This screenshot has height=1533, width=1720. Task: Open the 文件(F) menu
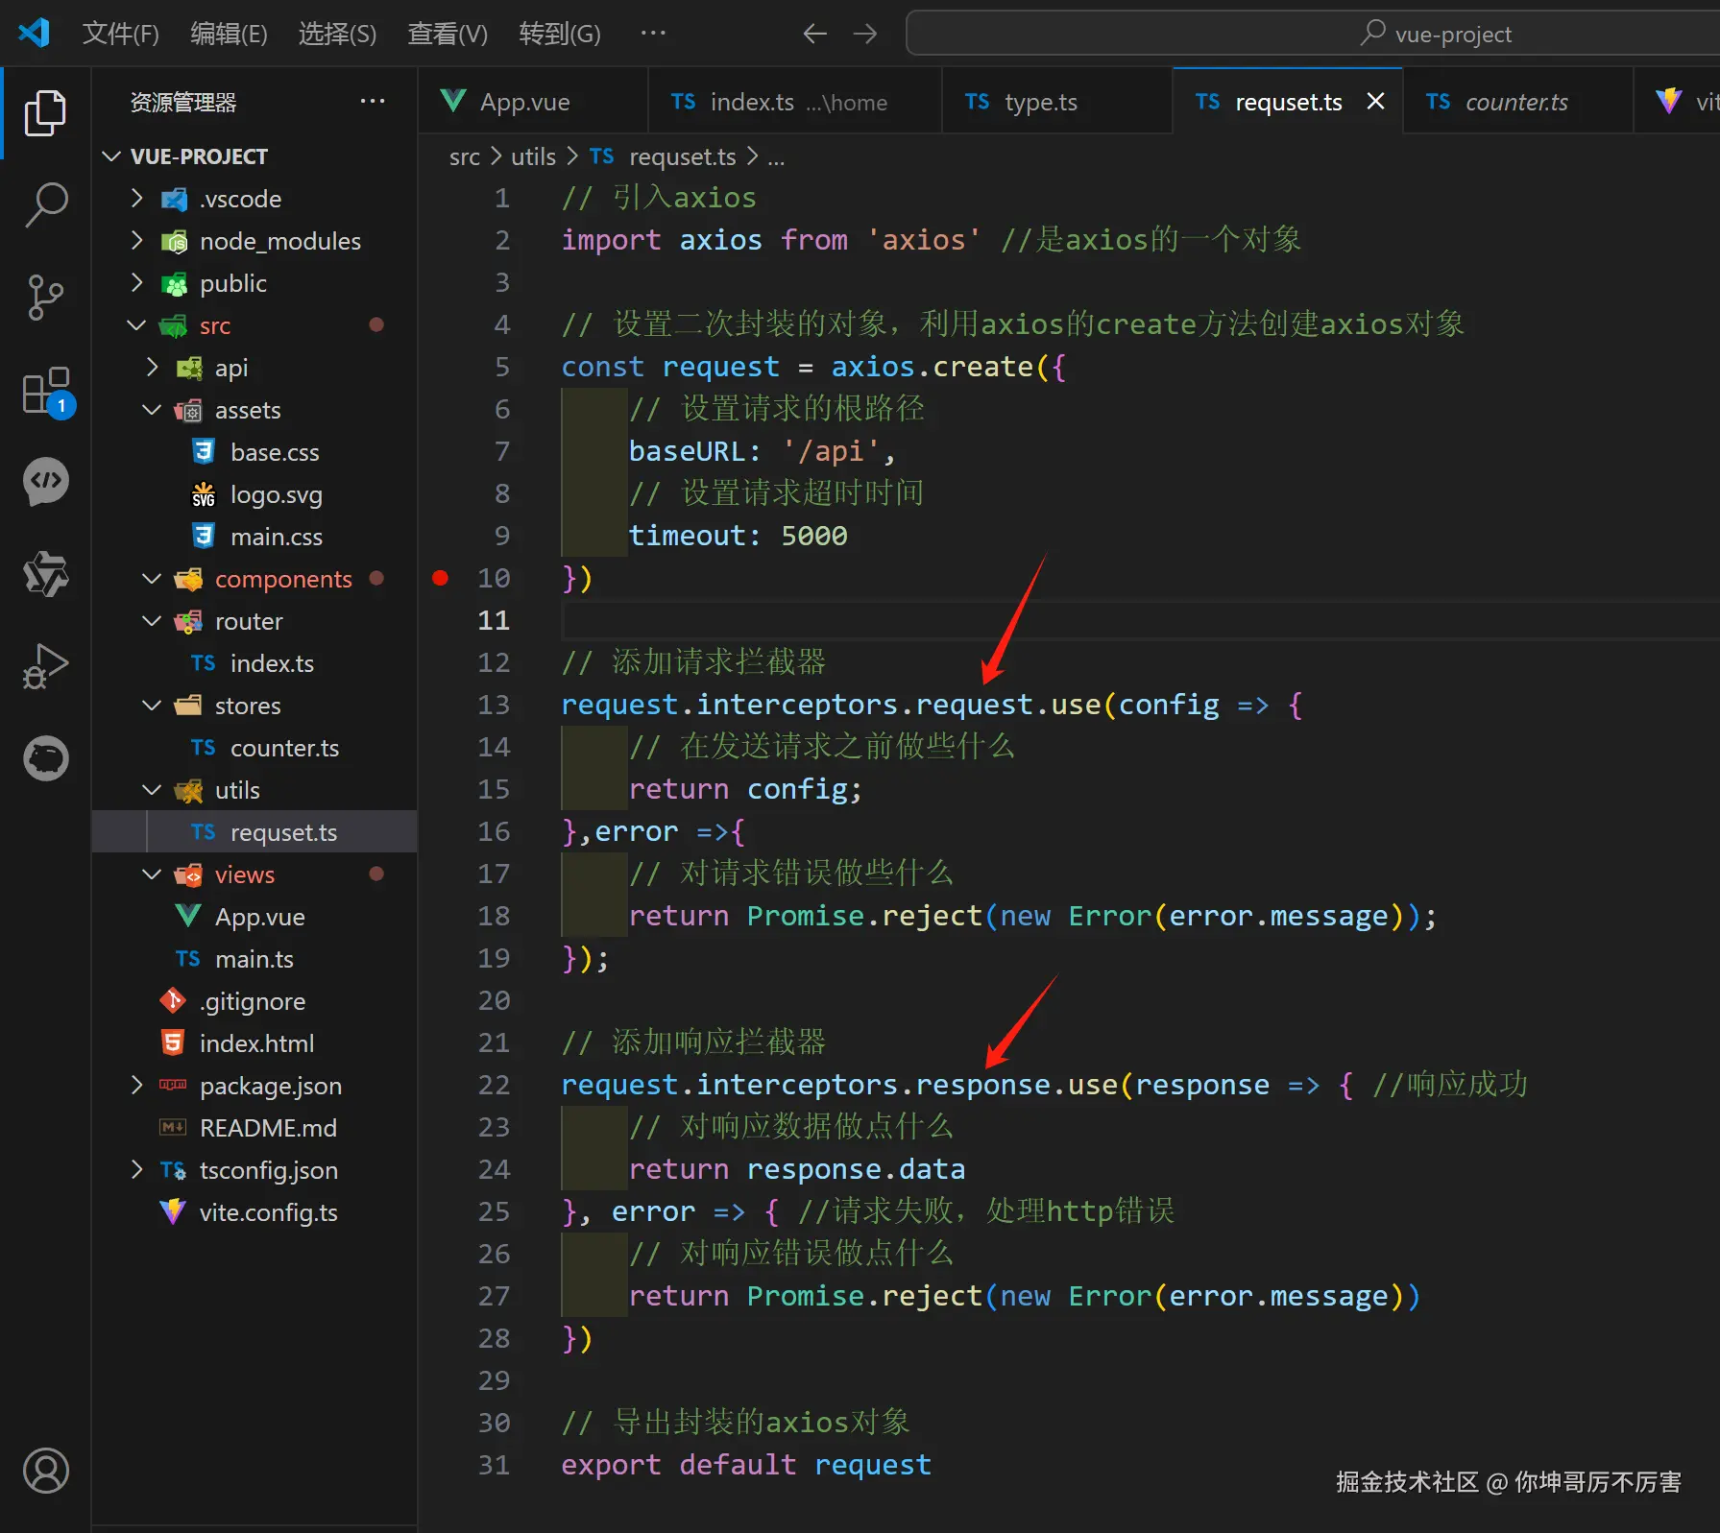[120, 35]
